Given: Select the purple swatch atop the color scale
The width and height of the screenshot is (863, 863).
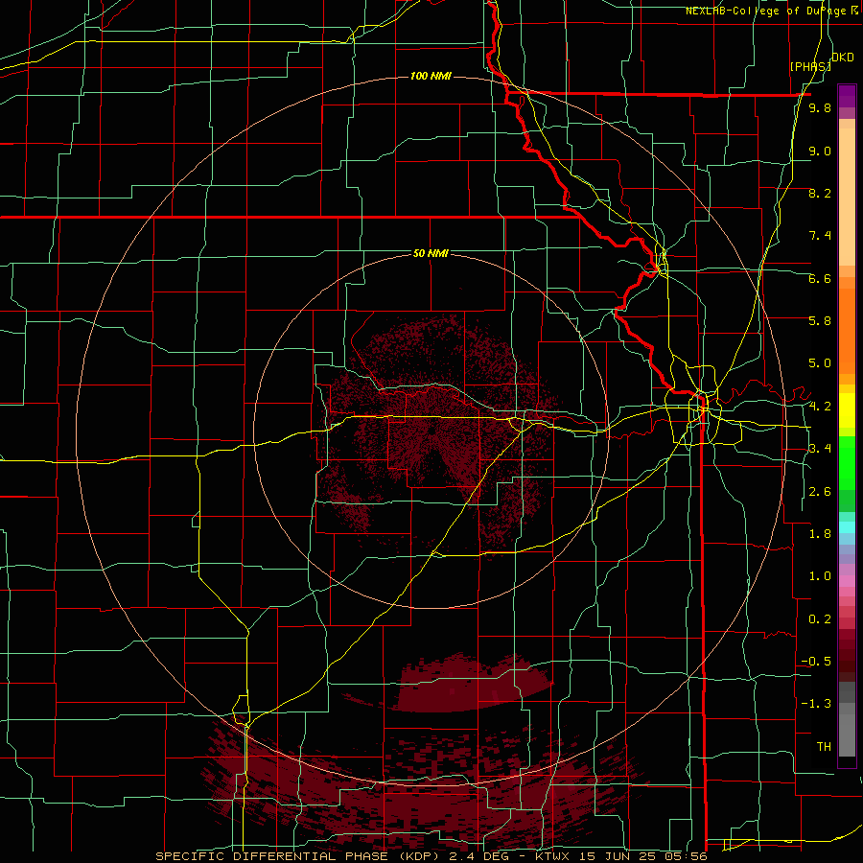Looking at the screenshot, I should point(847,96).
